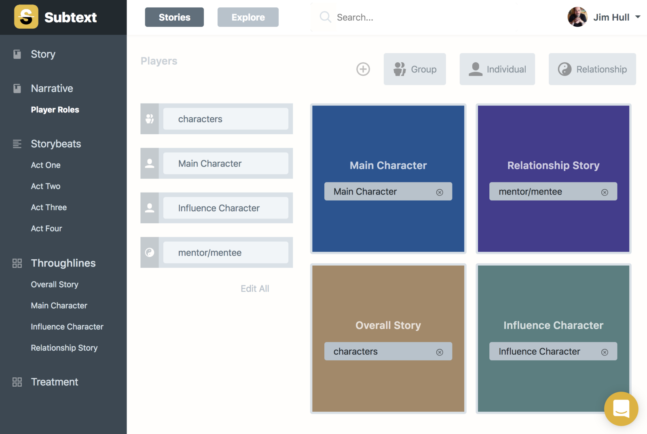Click the characters tag in tan card
The height and width of the screenshot is (434, 647).
pyautogui.click(x=388, y=351)
